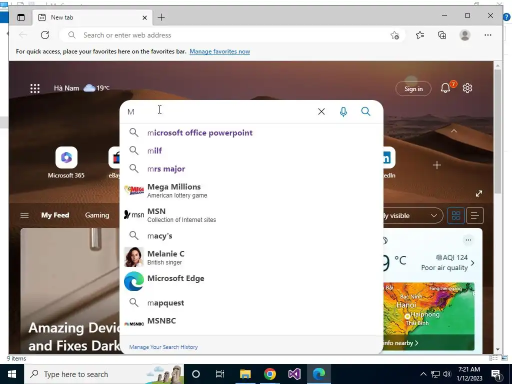Add this page to favorites star
This screenshot has width=512, height=384.
click(395, 35)
